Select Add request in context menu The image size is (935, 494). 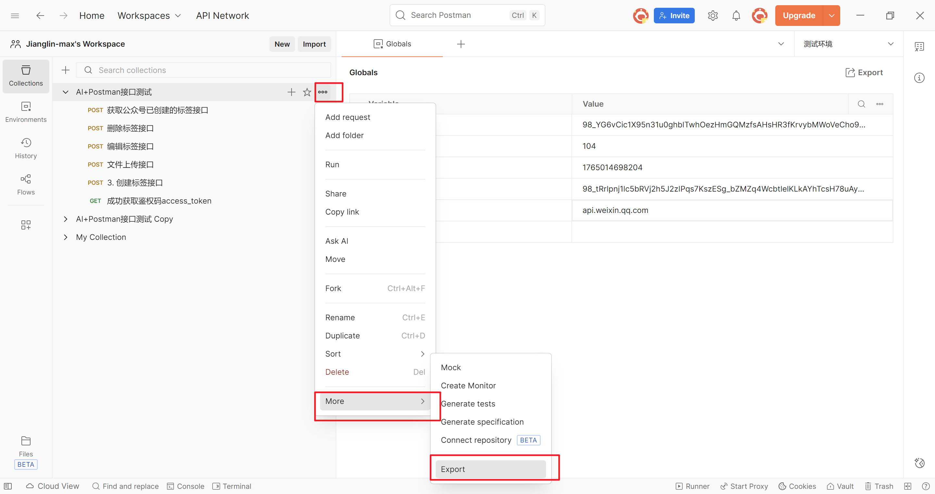point(375,117)
